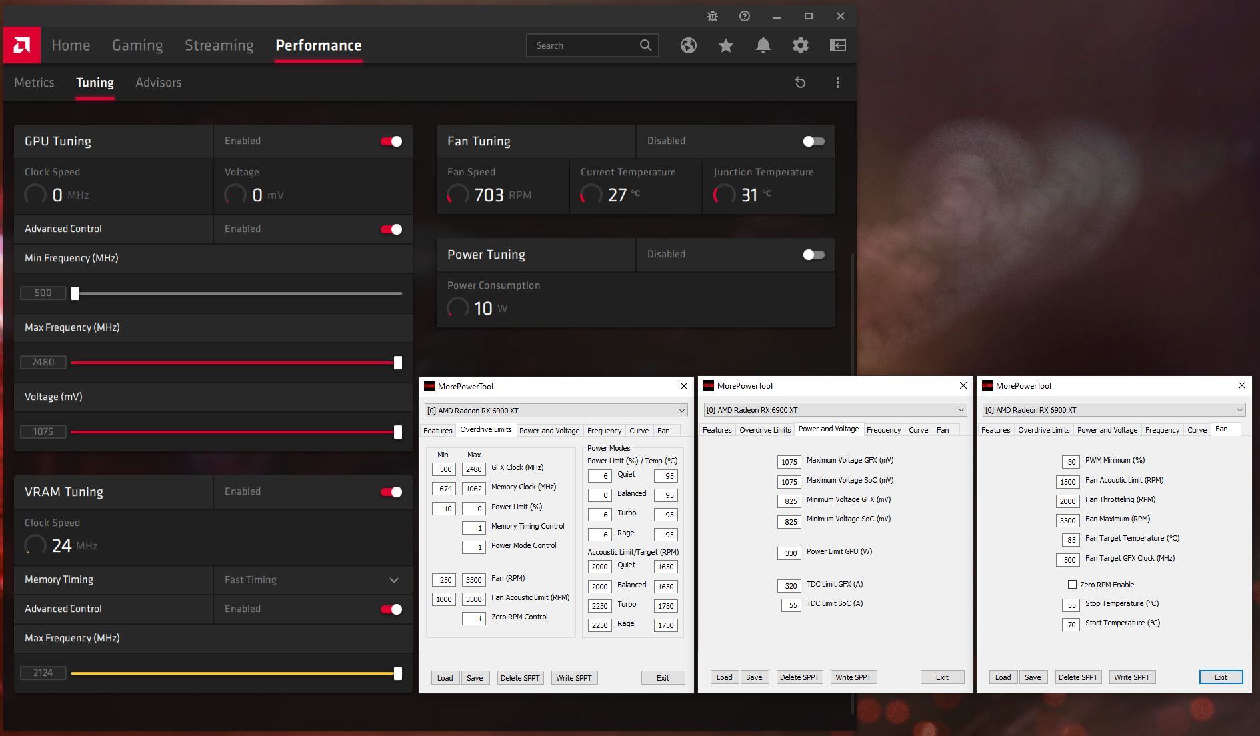The image size is (1260, 736).
Task: Turn off GPU Advanced Control switch
Action: point(391,229)
